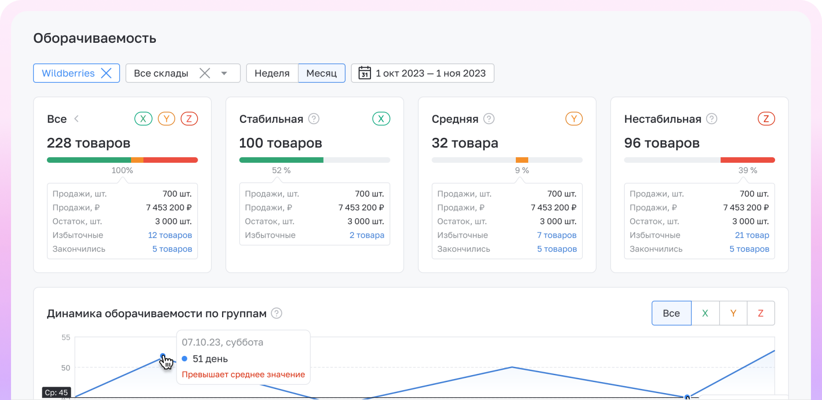Filter chart by the Z group
This screenshot has height=400, width=822.
[760, 313]
